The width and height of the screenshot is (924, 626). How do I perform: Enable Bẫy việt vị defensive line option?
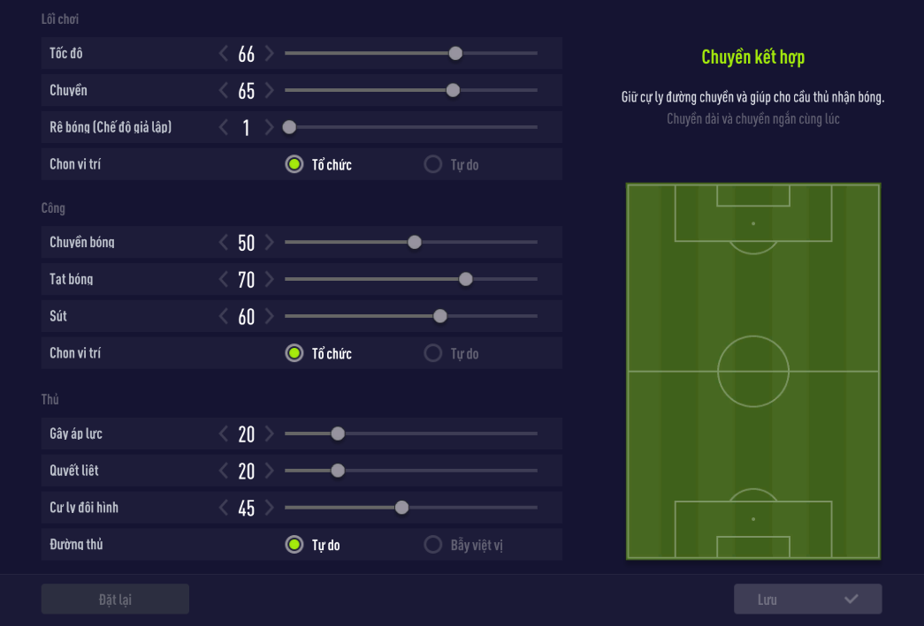pos(433,545)
